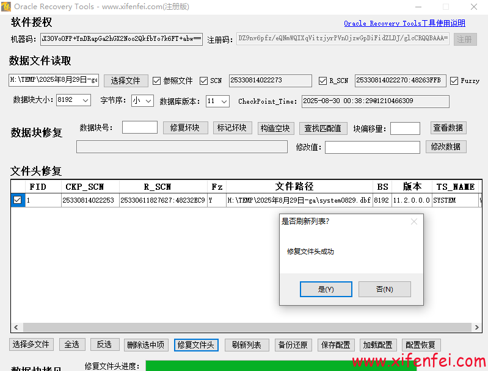Click the Fz column header

pyautogui.click(x=217, y=187)
